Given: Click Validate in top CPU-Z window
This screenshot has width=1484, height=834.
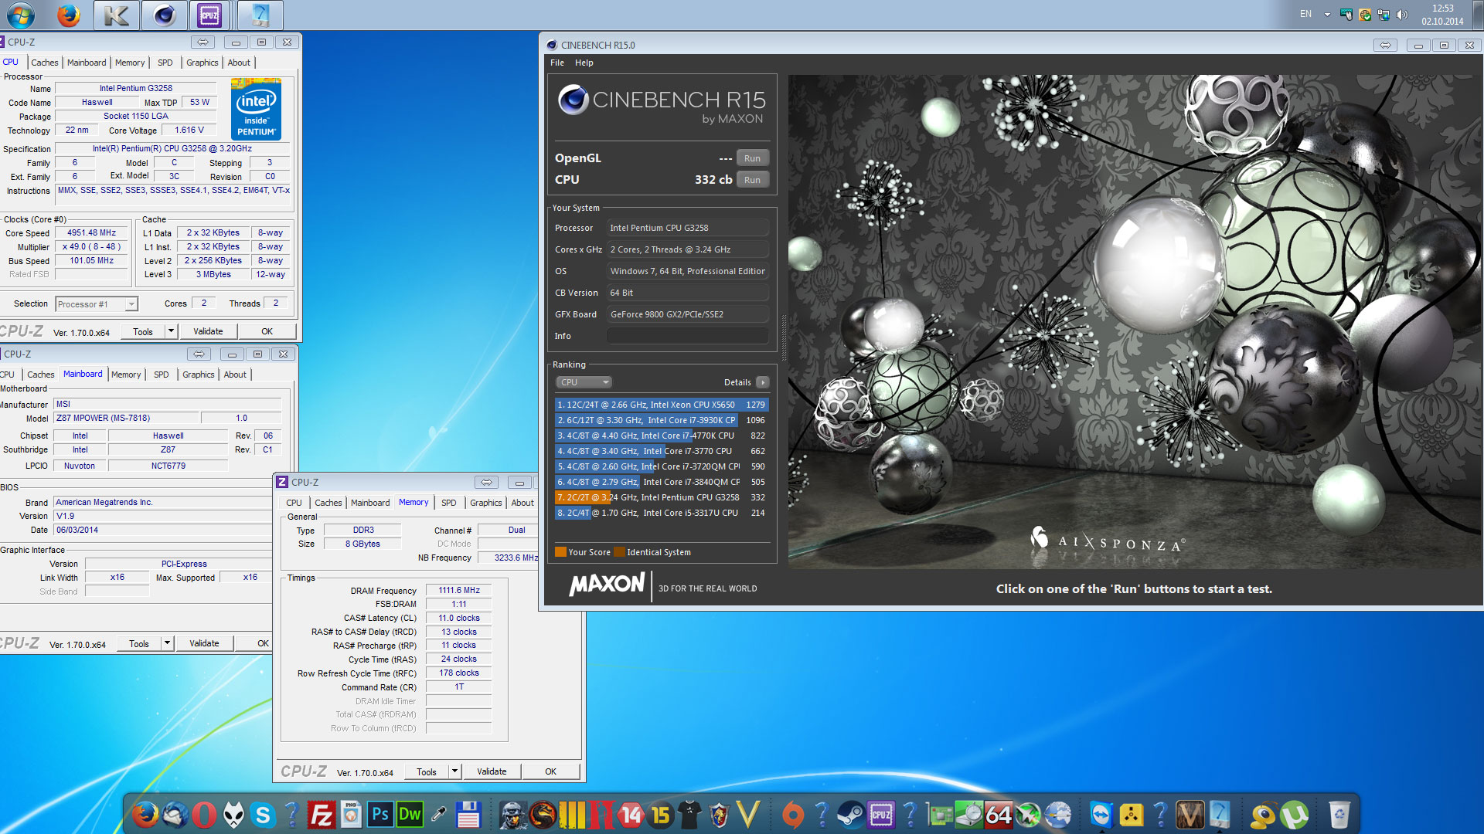Looking at the screenshot, I should (x=208, y=331).
